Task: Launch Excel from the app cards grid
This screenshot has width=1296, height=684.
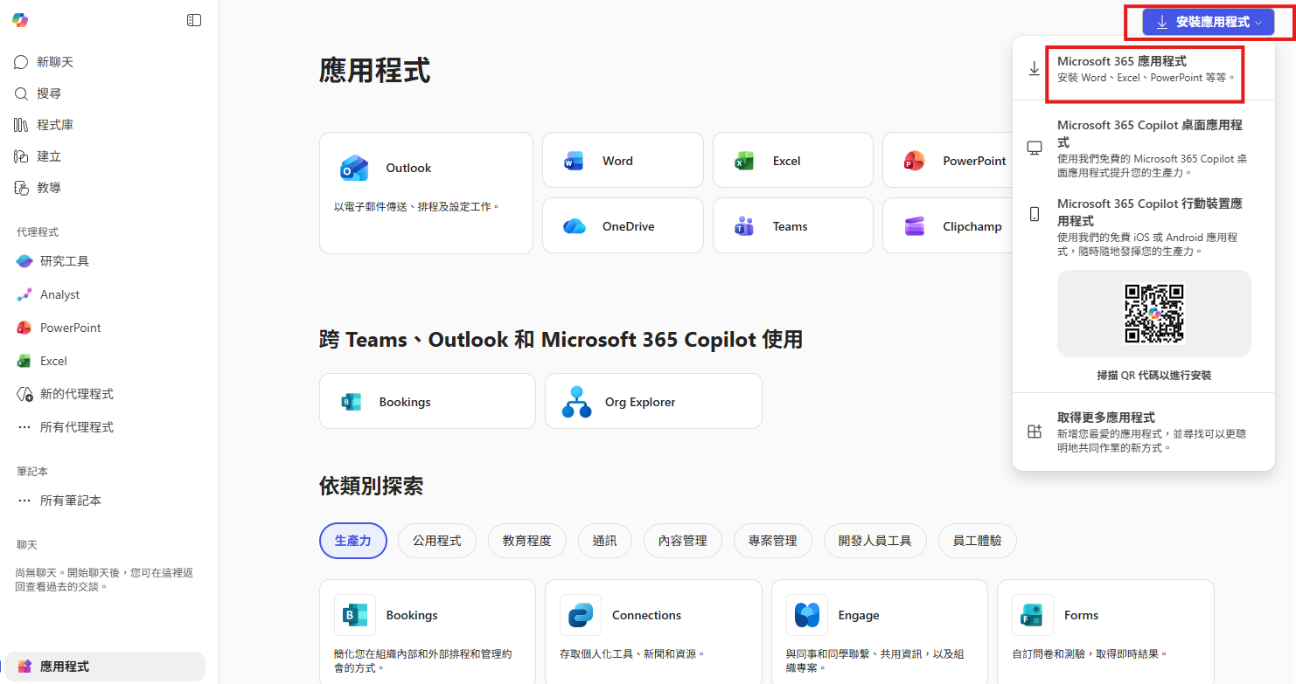Action: [x=793, y=161]
